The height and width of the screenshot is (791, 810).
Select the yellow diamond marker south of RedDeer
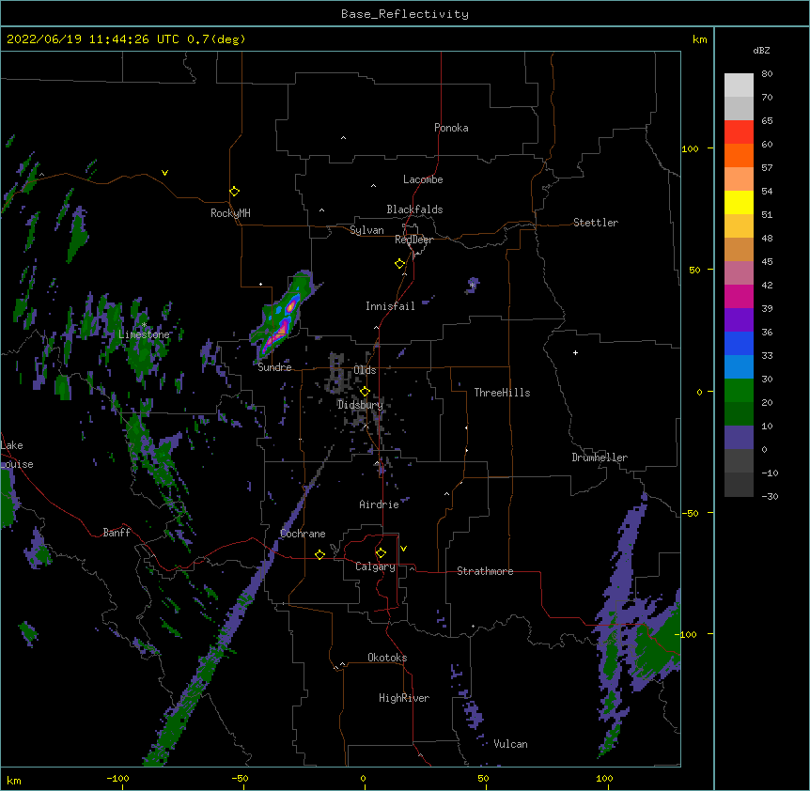(399, 264)
